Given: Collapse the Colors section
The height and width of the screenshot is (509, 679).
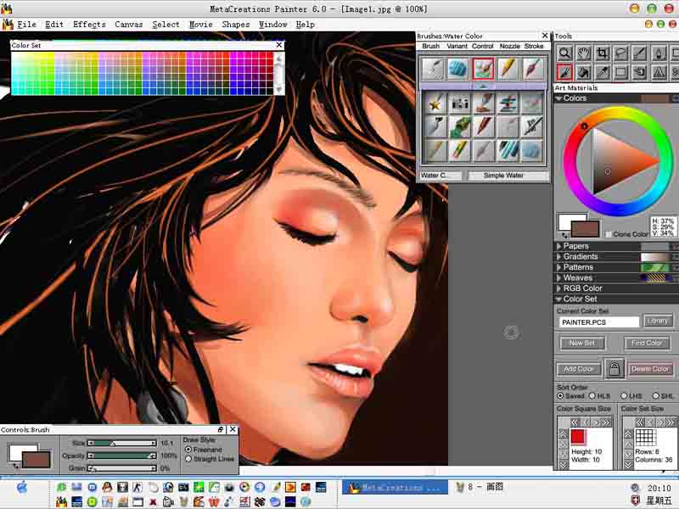Looking at the screenshot, I should (x=558, y=98).
